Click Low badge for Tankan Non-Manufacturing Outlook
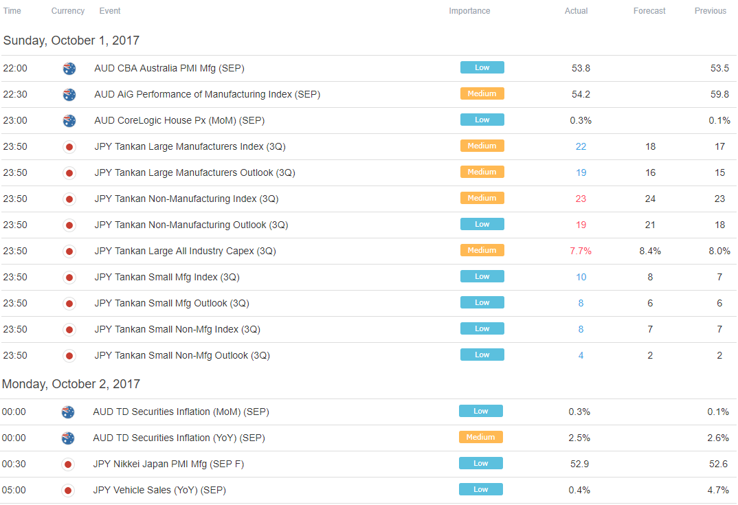Image resolution: width=738 pixels, height=505 pixels. (482, 224)
